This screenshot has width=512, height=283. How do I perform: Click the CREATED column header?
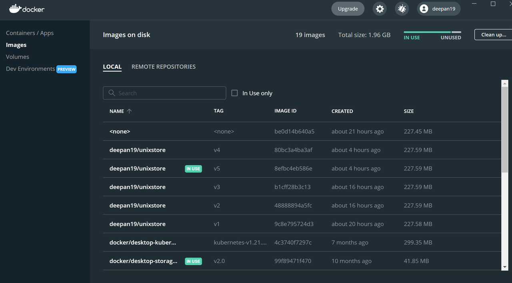pyautogui.click(x=342, y=111)
